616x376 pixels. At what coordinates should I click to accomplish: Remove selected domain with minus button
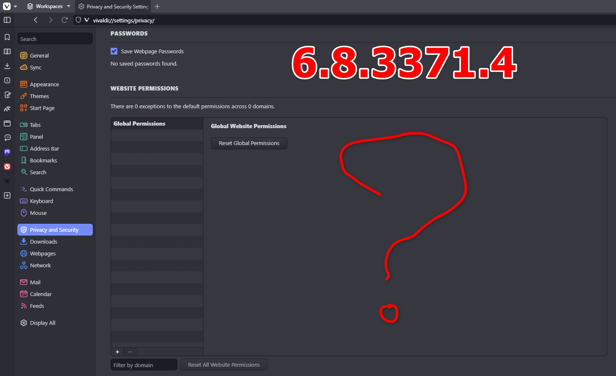[x=130, y=352]
